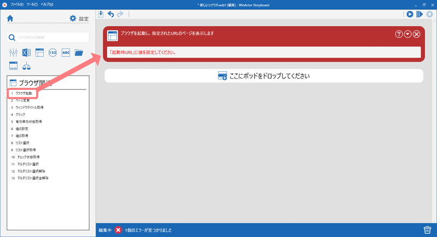
Task: Step-run the scenario
Action: tap(420, 14)
